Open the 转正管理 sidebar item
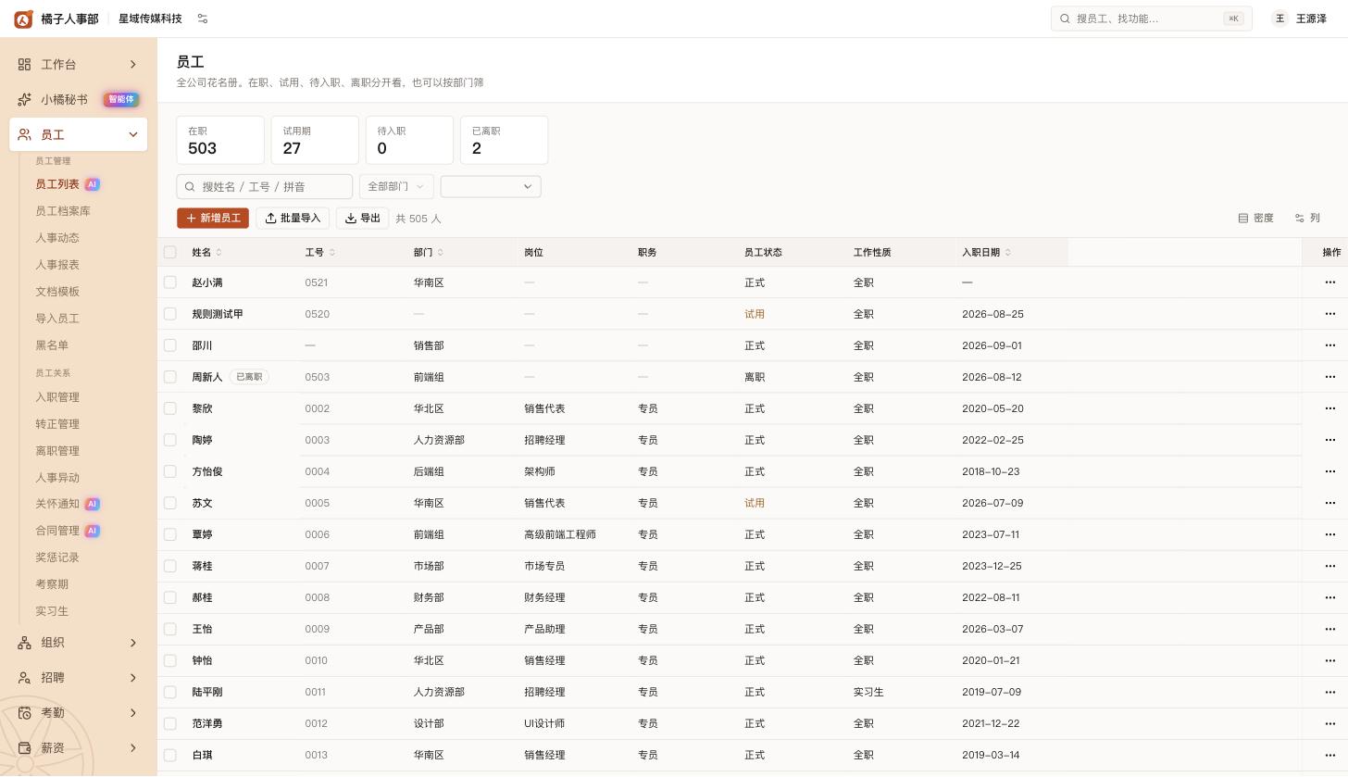The image size is (1348, 777). tap(57, 424)
